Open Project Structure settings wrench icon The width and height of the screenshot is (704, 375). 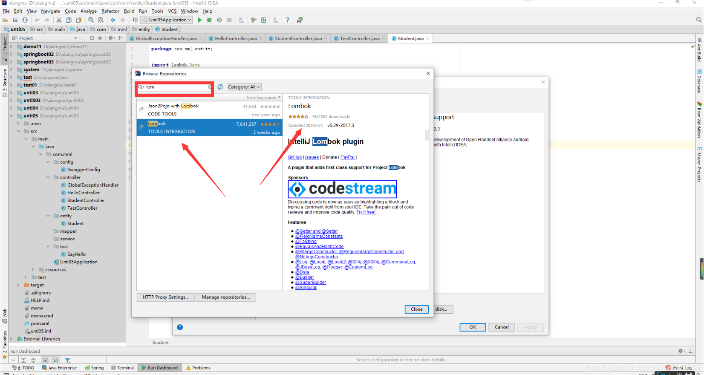[254, 20]
